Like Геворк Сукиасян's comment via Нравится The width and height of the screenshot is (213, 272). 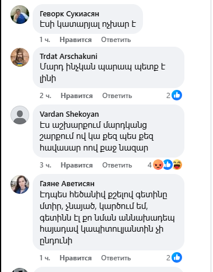pos(75,40)
